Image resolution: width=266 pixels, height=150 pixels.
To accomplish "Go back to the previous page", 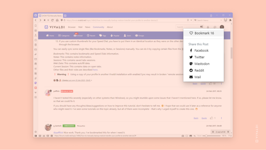I will (36, 20).
